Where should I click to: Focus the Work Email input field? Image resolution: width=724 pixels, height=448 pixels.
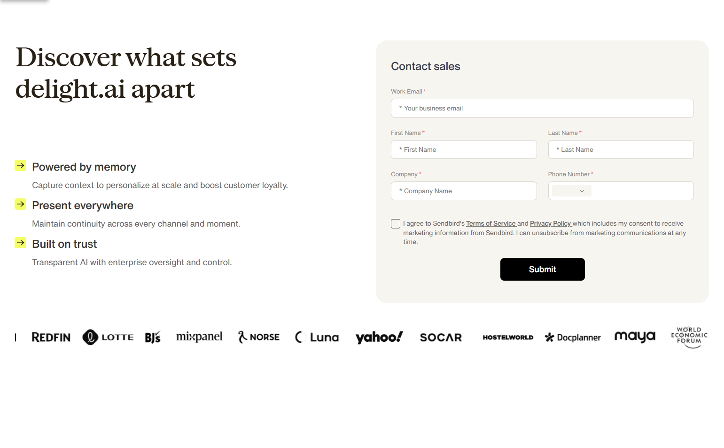[x=542, y=108]
